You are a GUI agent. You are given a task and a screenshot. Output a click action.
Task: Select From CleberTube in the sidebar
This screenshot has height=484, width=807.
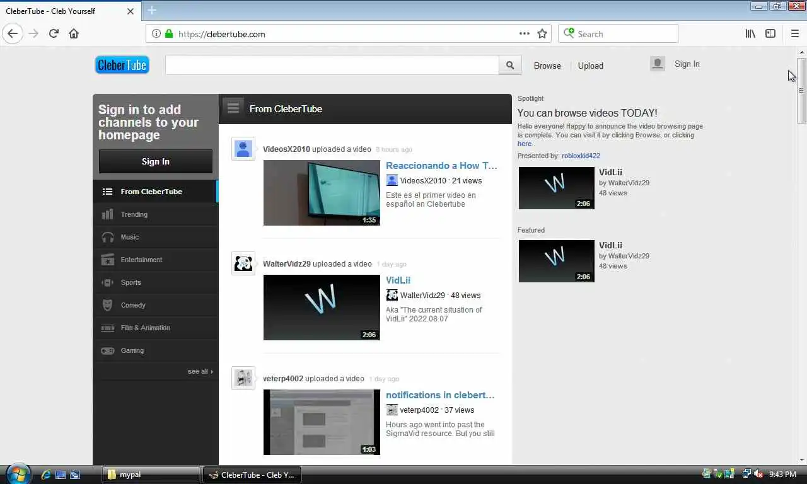point(155,192)
